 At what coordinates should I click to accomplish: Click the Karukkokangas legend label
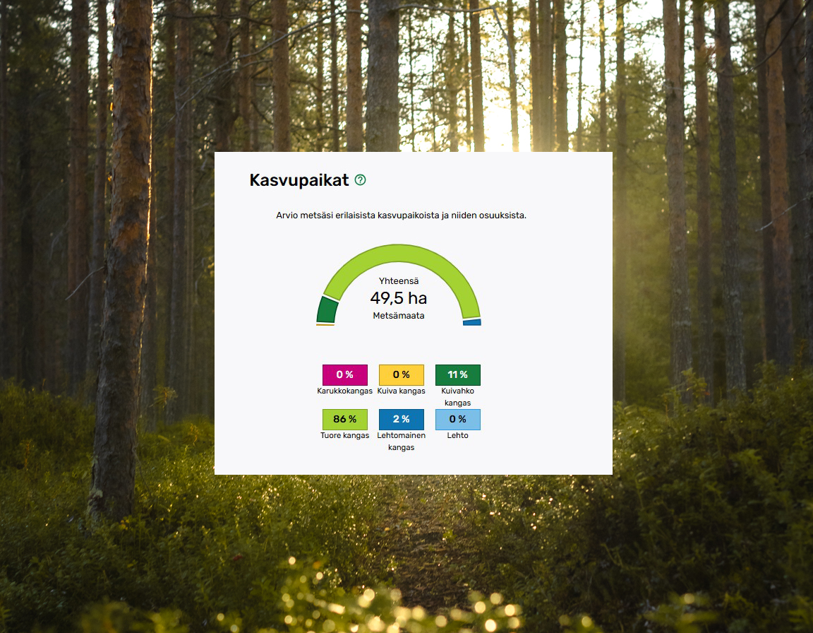(345, 391)
